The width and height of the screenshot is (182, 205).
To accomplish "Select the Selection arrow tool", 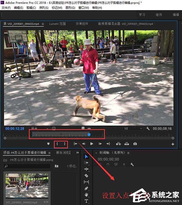I will 86,156.
